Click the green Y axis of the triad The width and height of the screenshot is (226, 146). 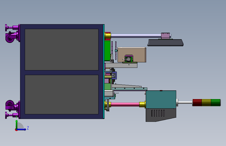click(17, 124)
